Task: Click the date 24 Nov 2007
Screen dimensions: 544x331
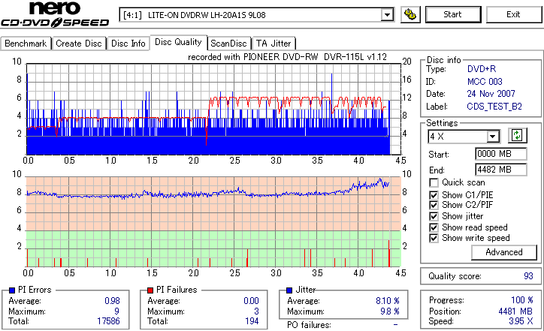Action: [x=491, y=94]
